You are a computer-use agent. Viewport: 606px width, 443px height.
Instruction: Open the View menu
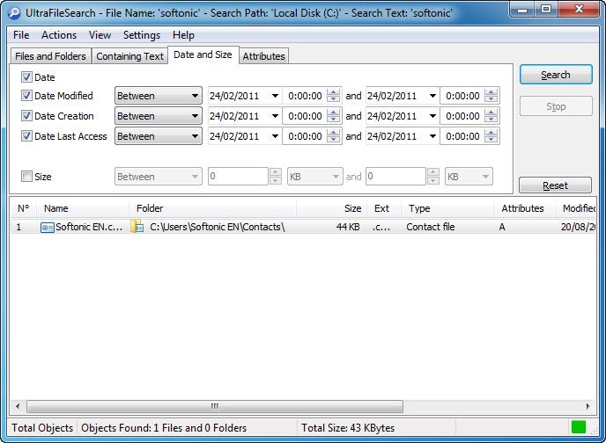(100, 35)
